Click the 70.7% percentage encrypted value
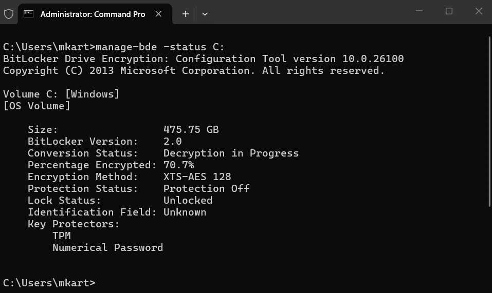 178,165
